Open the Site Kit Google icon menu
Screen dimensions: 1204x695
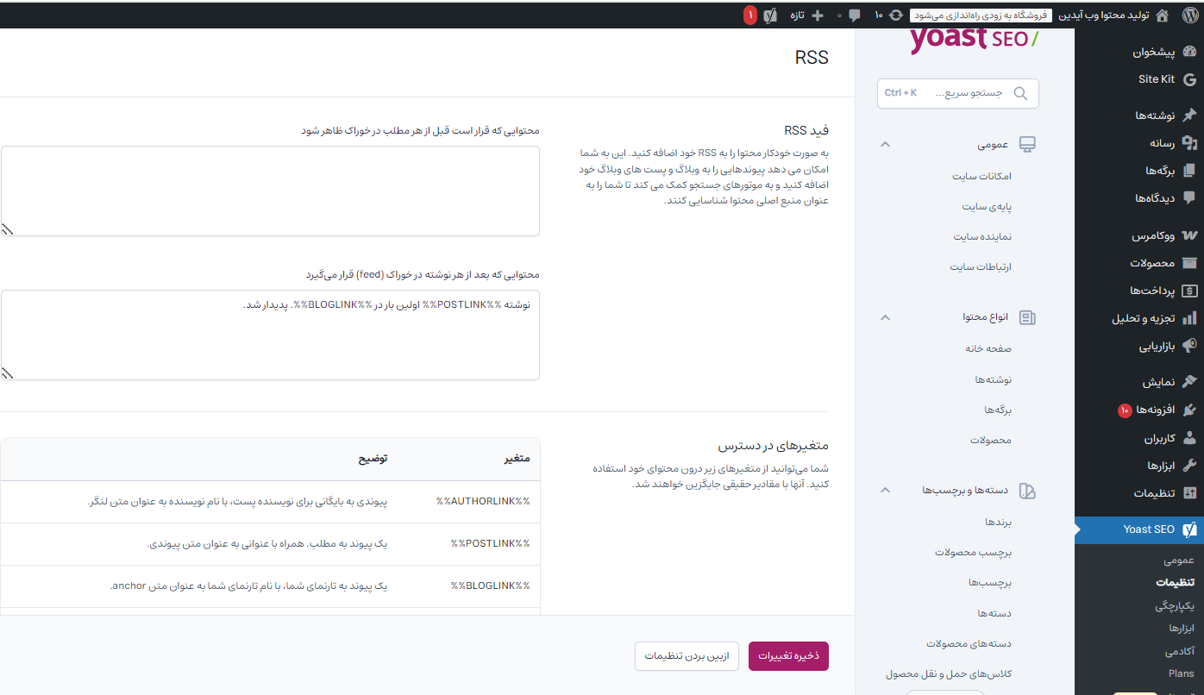pyautogui.click(x=1189, y=79)
